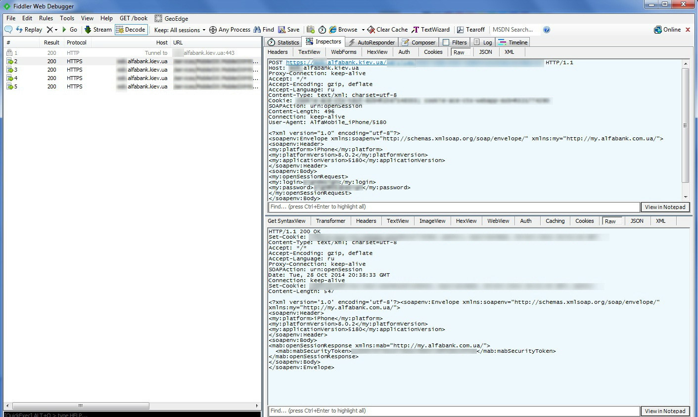Screen dimensions: 698x417
Task: Open the GeoEdge menu
Action: (171, 18)
